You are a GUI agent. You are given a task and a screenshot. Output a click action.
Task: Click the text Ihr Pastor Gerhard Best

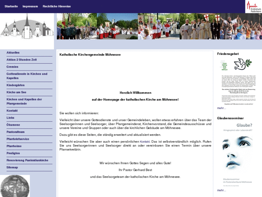click(136, 170)
